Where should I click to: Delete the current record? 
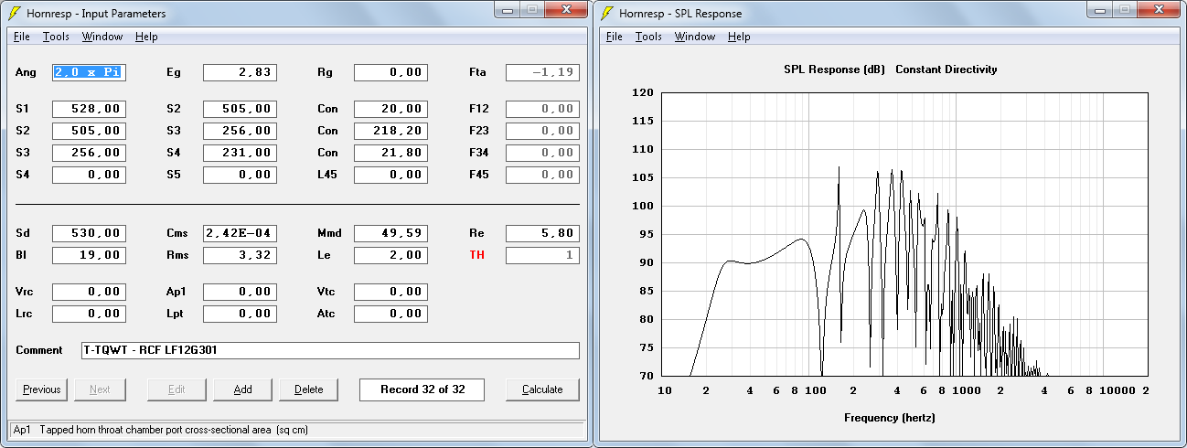click(x=308, y=389)
